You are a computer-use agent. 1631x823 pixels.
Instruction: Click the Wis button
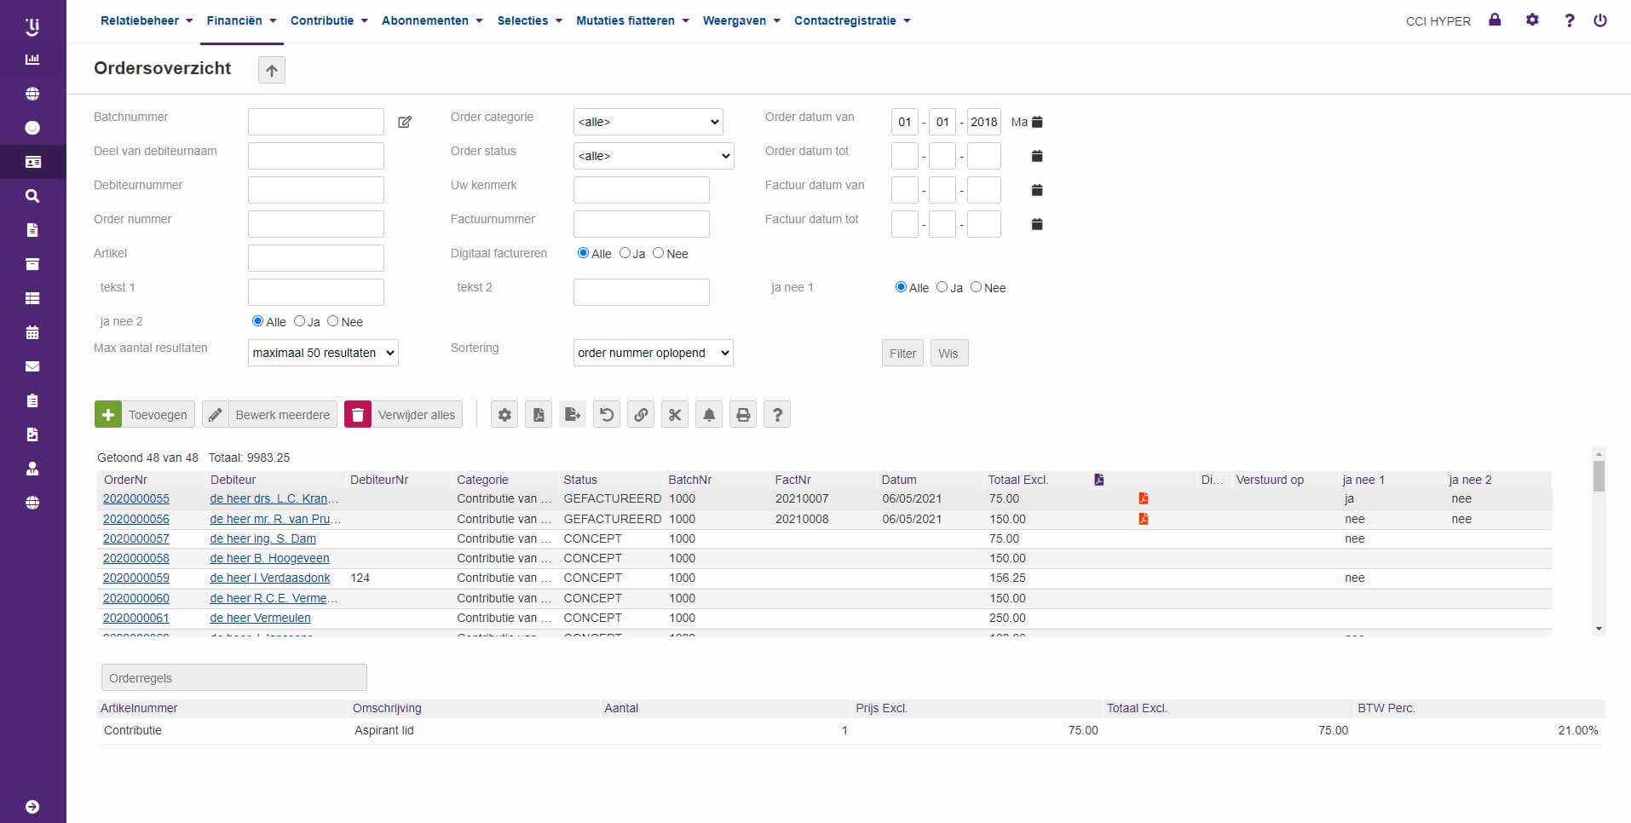(x=948, y=354)
